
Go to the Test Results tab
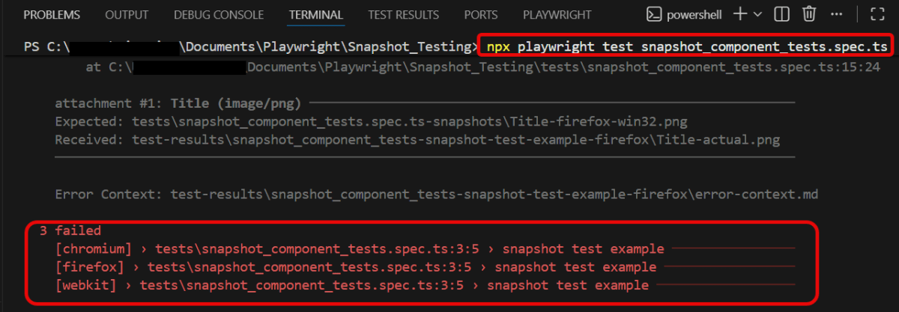point(404,15)
